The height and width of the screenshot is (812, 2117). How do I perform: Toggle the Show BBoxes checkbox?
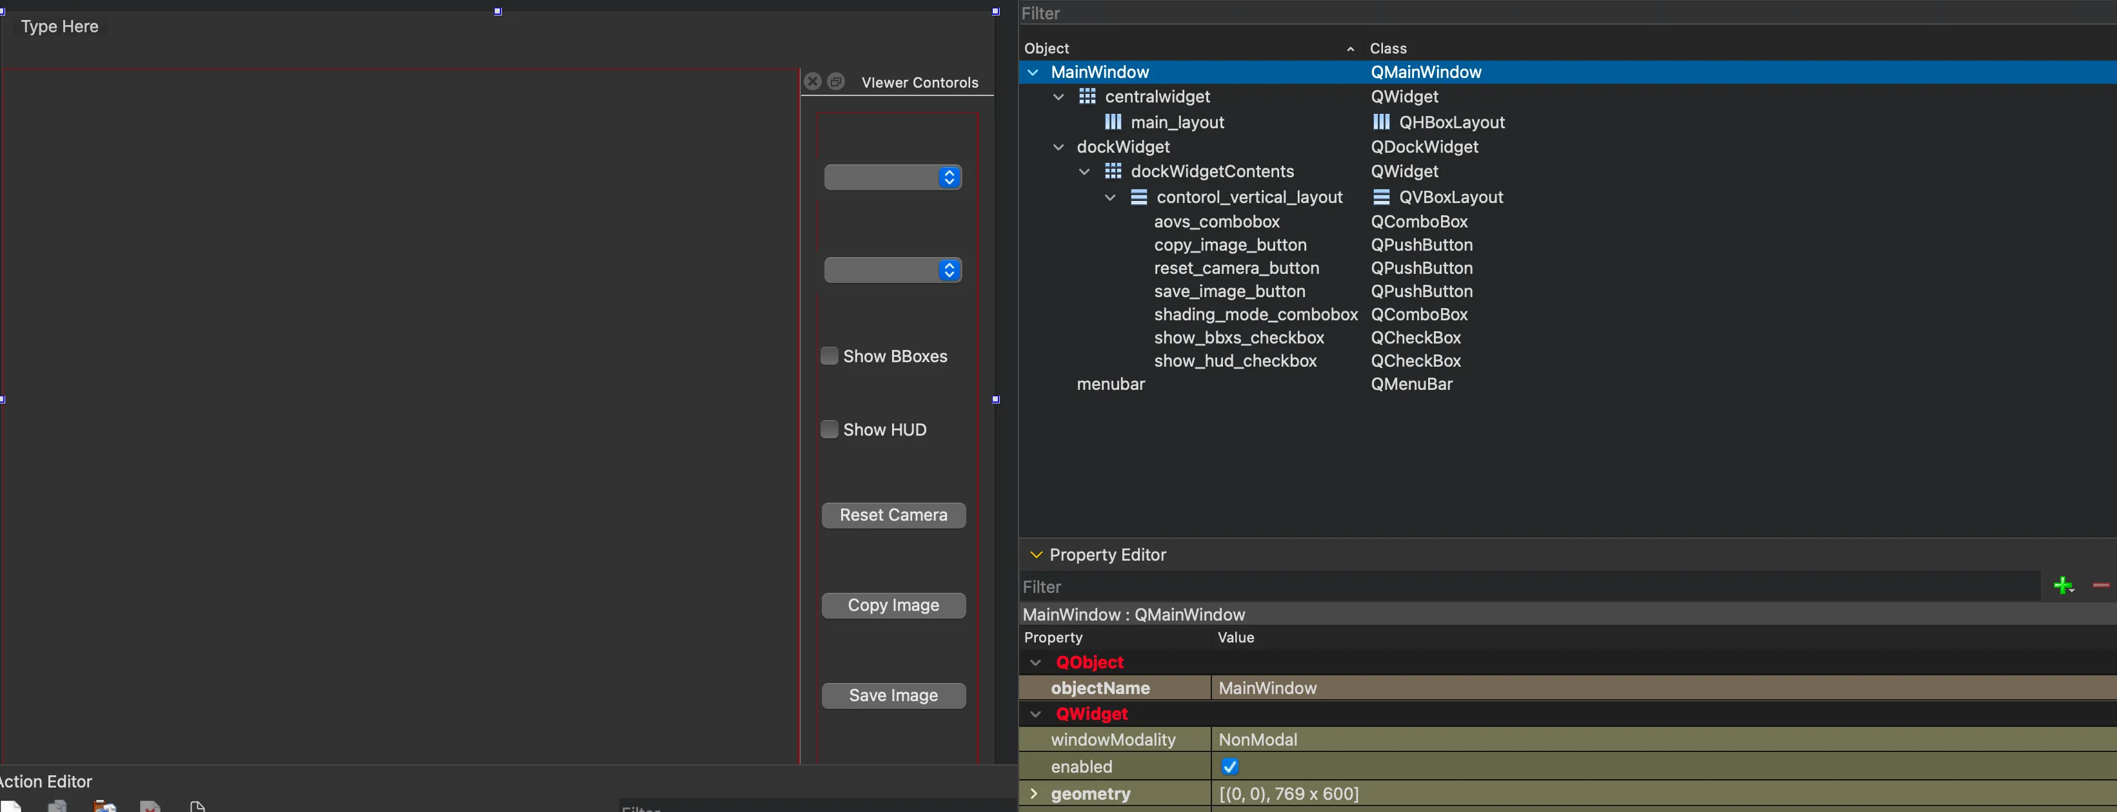[x=830, y=356]
